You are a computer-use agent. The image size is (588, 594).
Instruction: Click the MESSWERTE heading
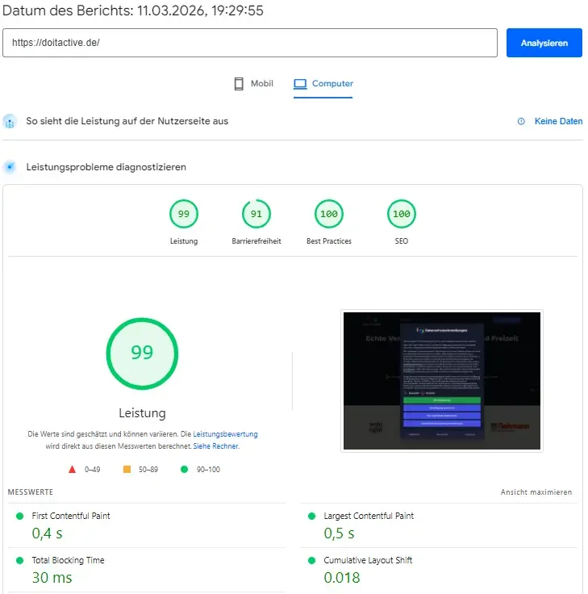click(31, 492)
